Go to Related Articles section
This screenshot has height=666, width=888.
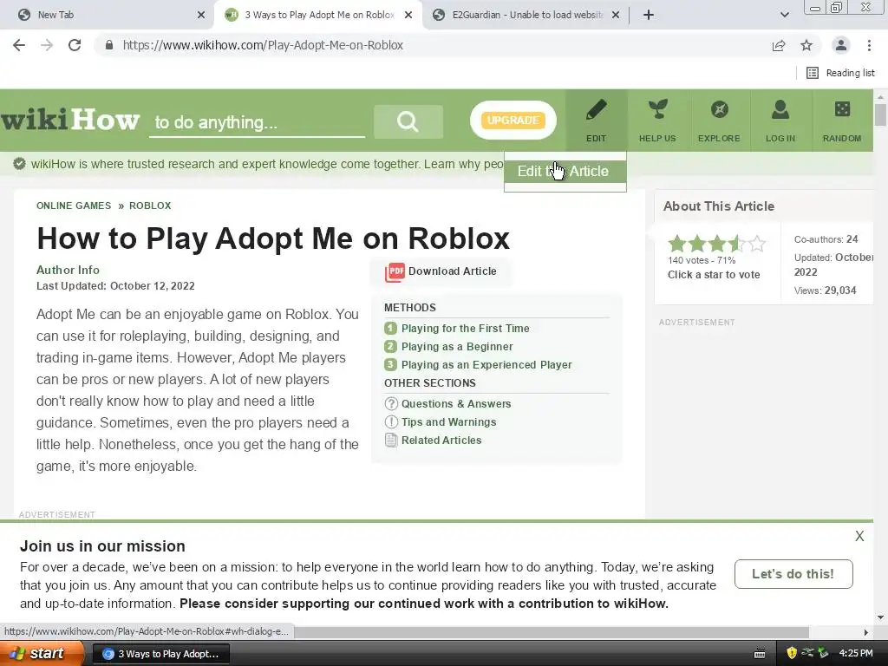[441, 440]
